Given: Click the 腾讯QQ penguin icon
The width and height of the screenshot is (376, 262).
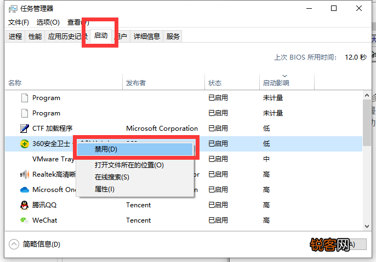Looking at the screenshot, I should [x=25, y=205].
